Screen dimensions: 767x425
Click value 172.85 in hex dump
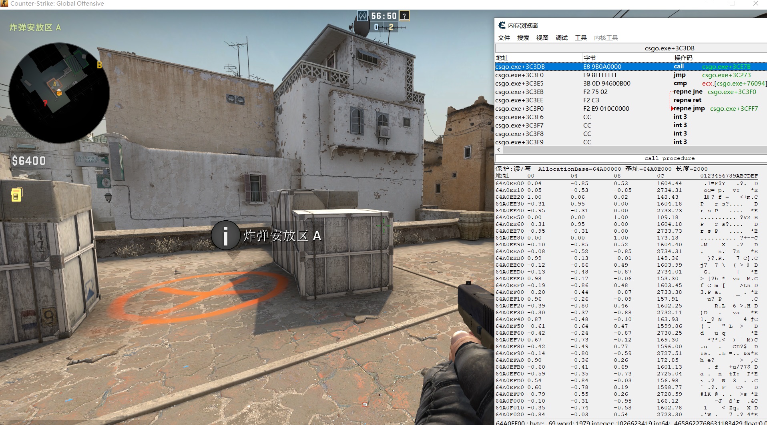667,360
